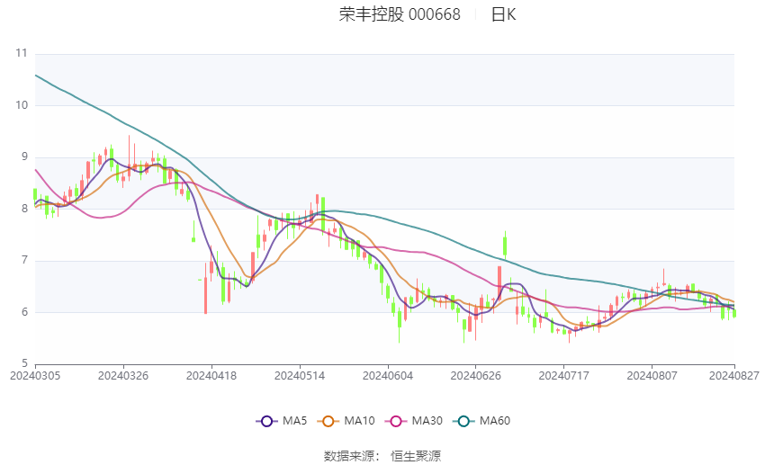Click the y-axis value 10
This screenshot has width=765, height=465.
point(22,105)
